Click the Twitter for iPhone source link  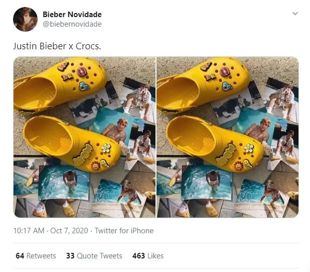click(123, 231)
